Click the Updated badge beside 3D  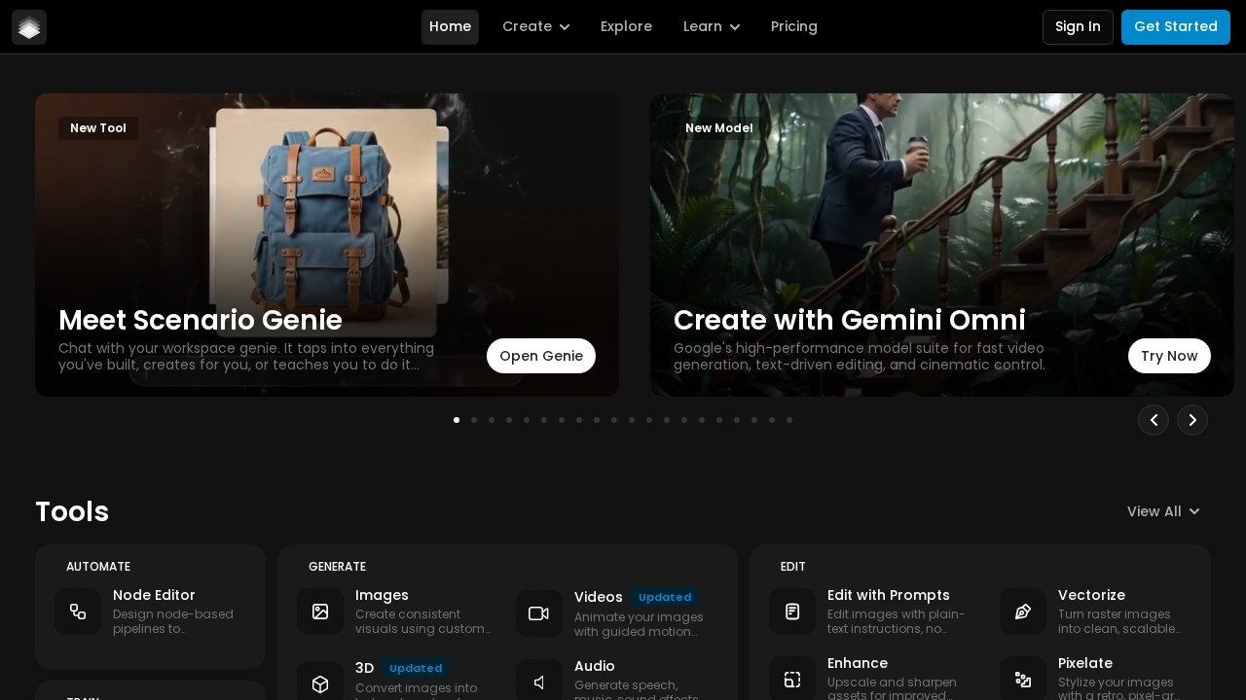click(x=416, y=669)
